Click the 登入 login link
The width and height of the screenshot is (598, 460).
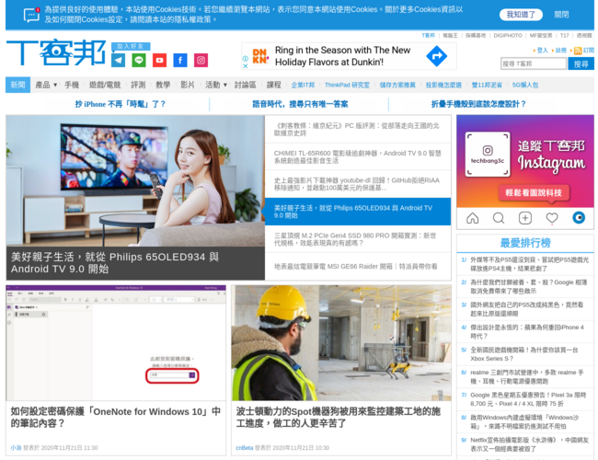coord(542,51)
